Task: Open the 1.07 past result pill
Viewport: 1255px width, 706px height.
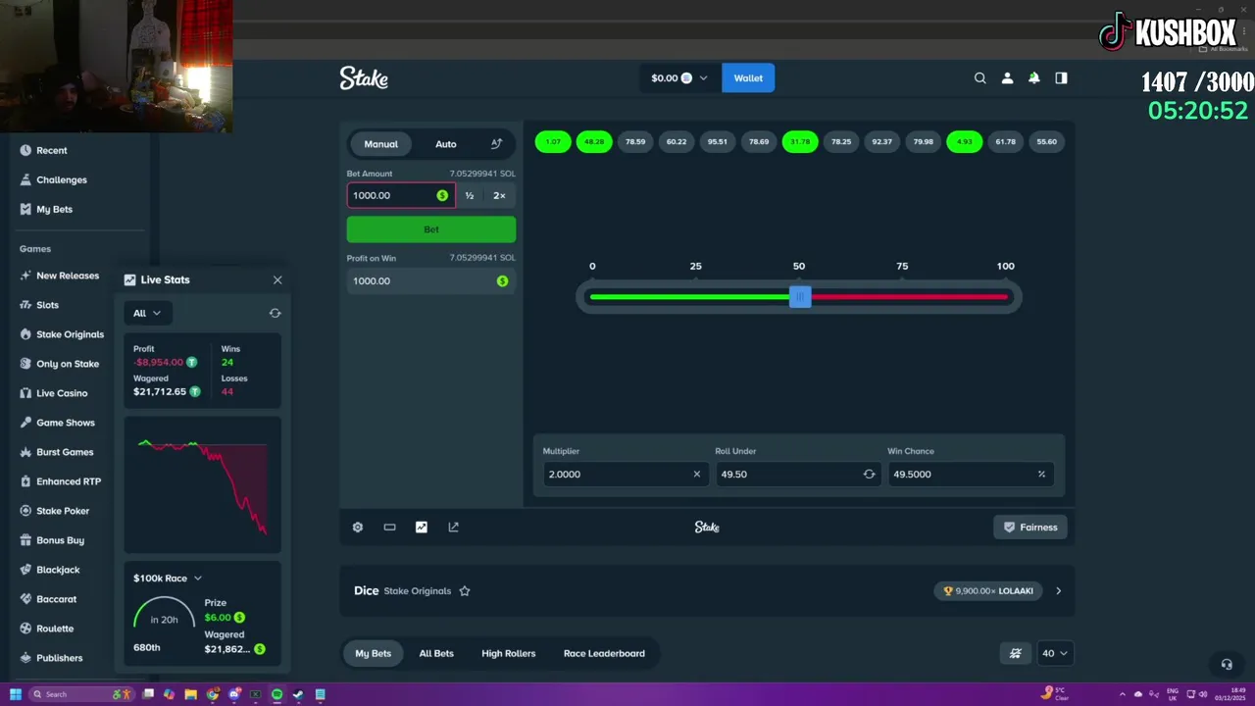Action: coord(553,142)
